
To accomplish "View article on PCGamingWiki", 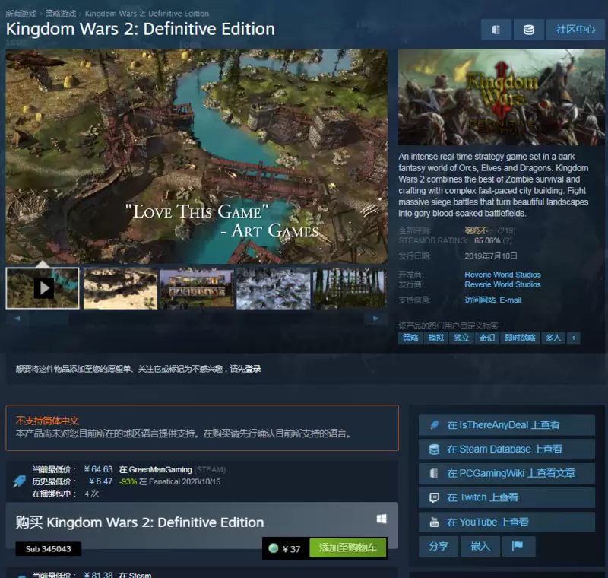I will click(507, 473).
